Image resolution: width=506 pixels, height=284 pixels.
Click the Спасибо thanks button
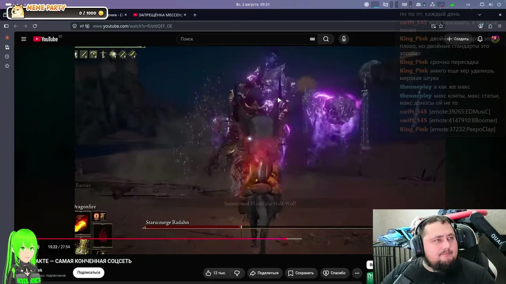pyautogui.click(x=334, y=273)
